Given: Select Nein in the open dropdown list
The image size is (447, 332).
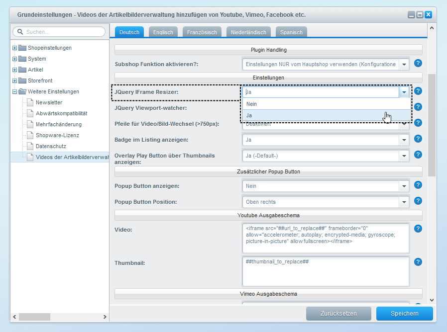Looking at the screenshot, I should [327, 104].
